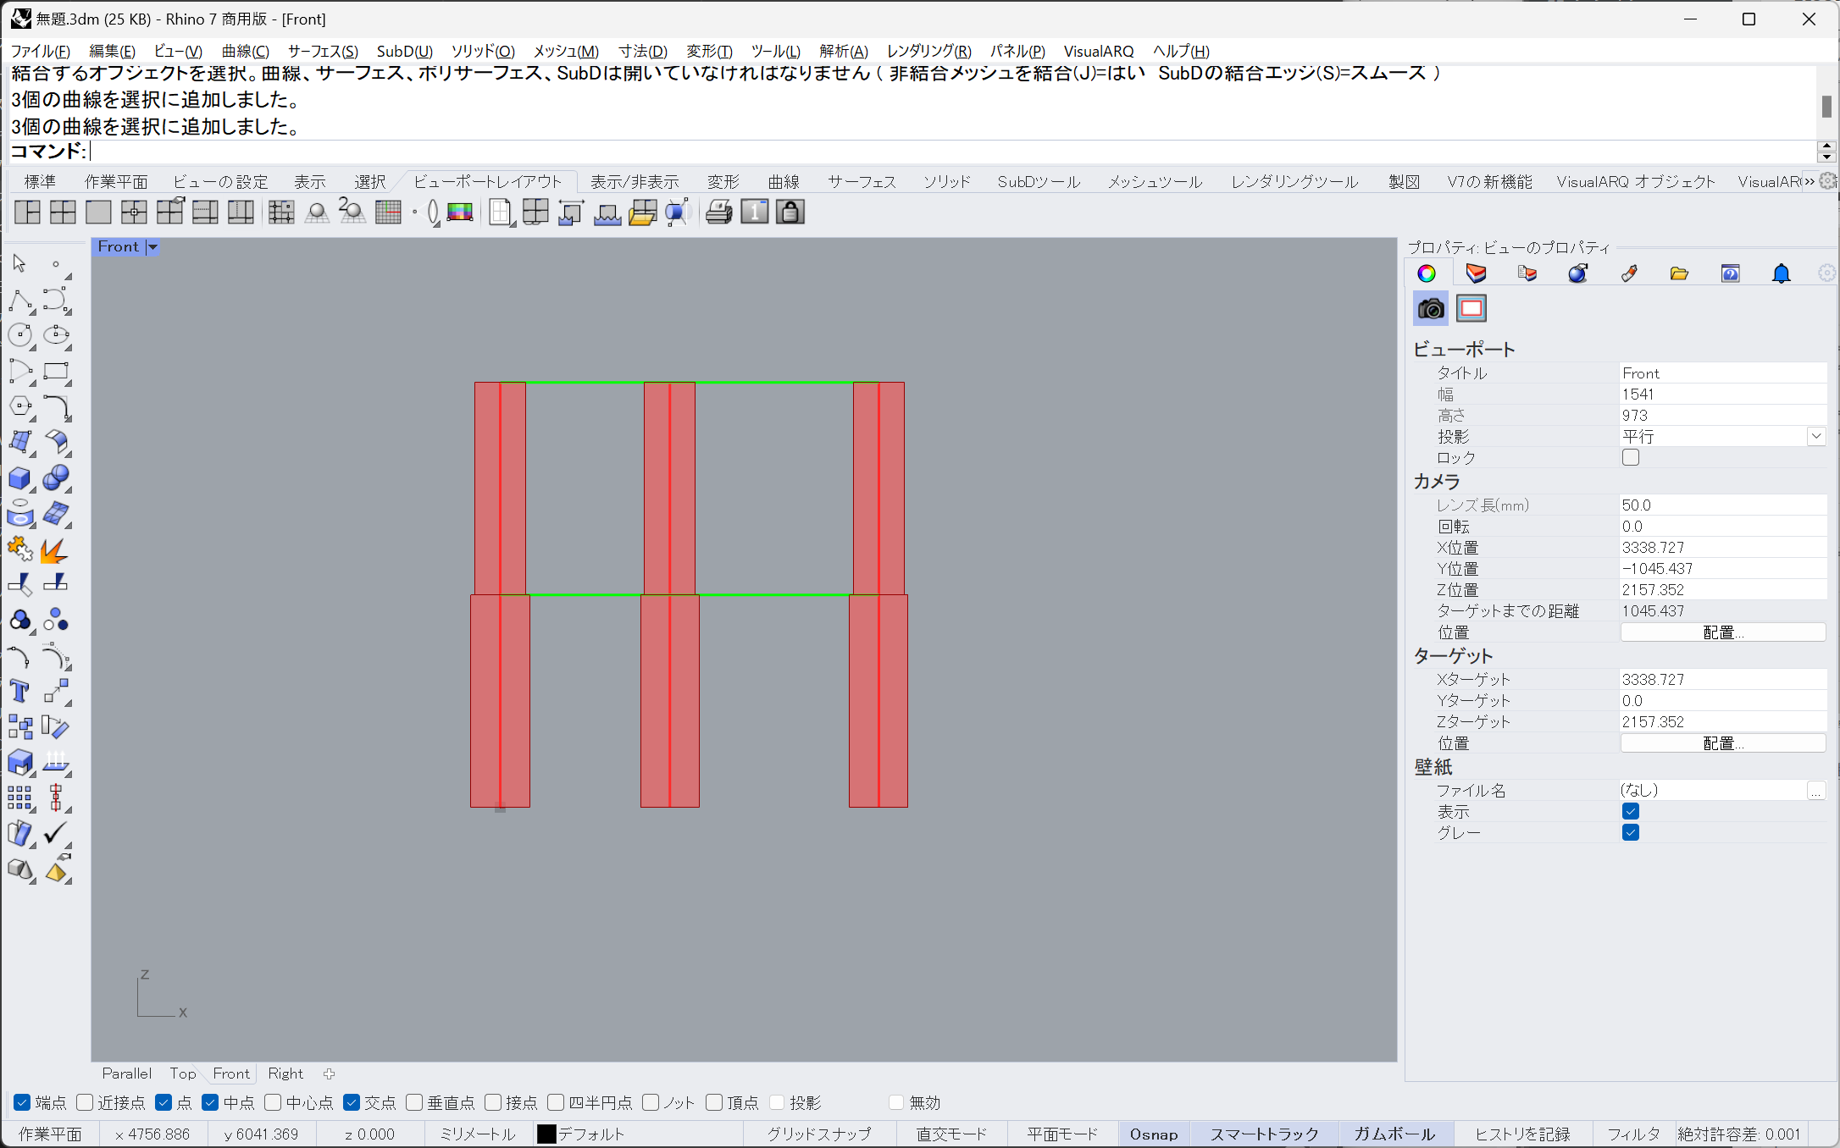Open the four-viewport layout icon
The width and height of the screenshot is (1840, 1148).
coord(63,212)
